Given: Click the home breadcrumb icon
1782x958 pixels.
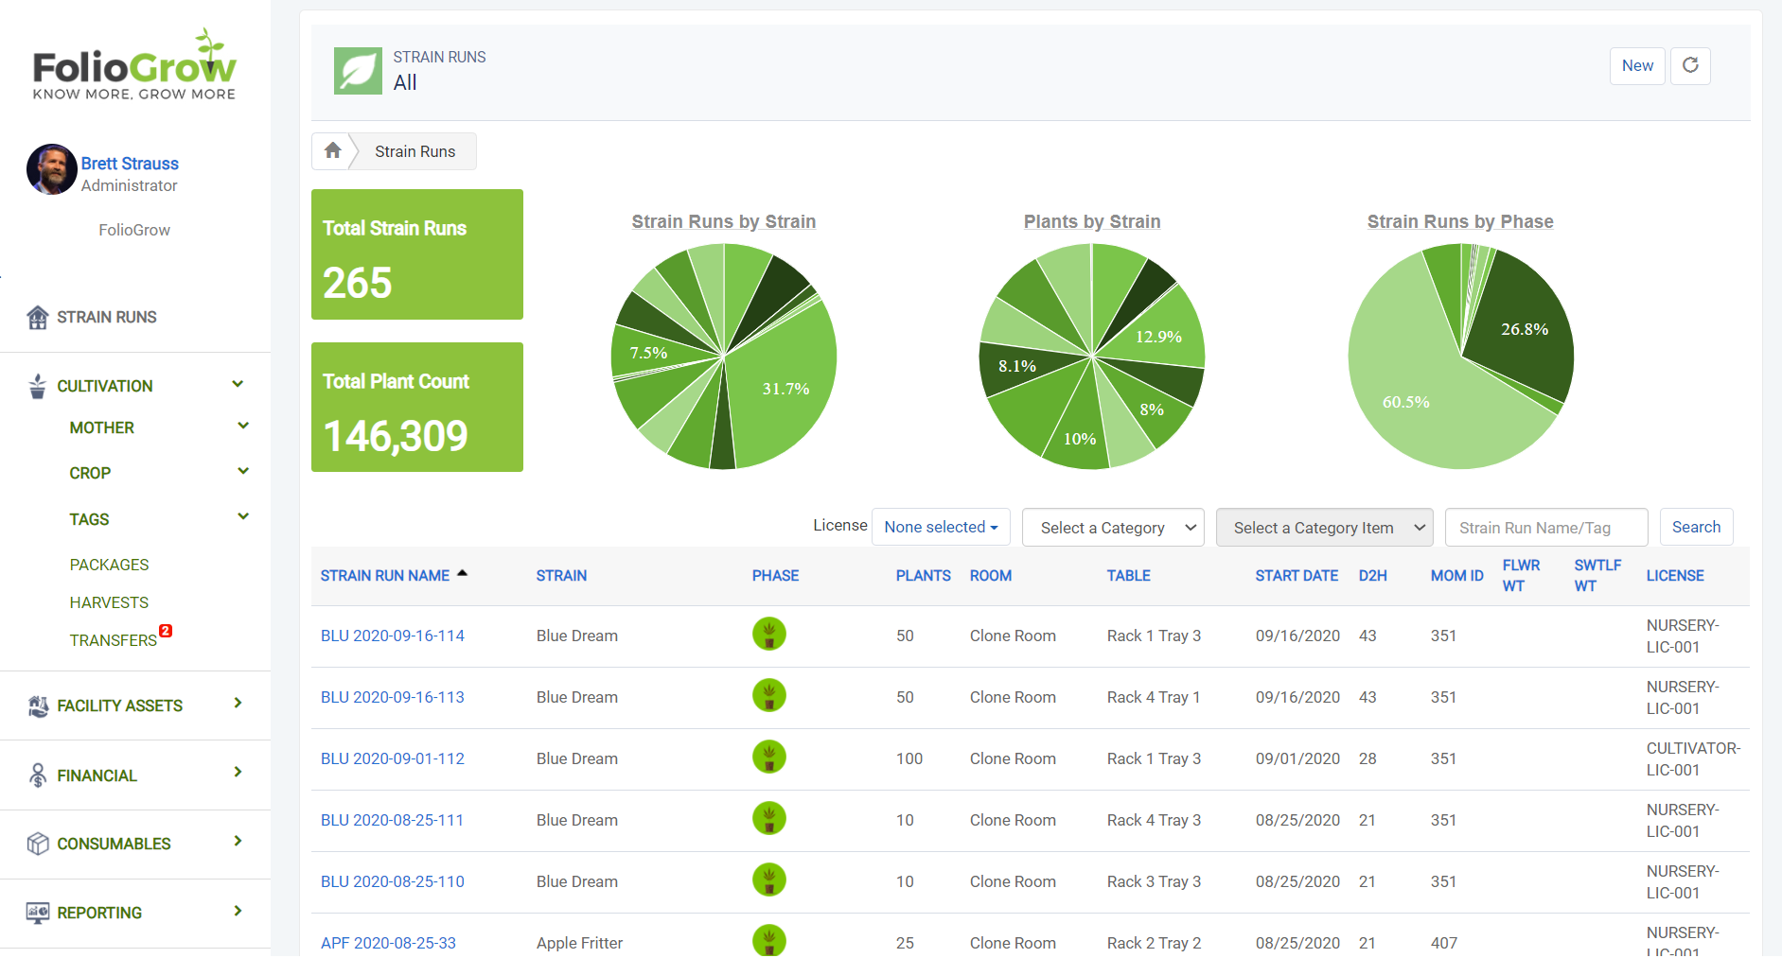Looking at the screenshot, I should pyautogui.click(x=332, y=150).
